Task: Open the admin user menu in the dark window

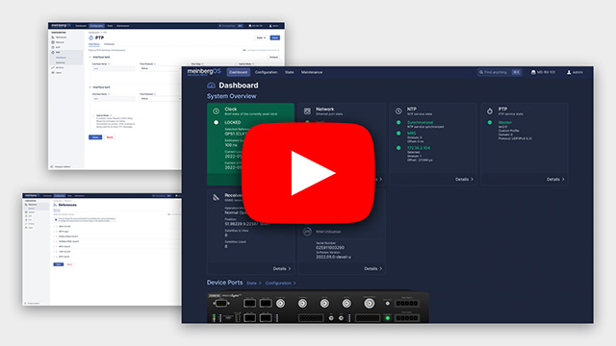Action: pyautogui.click(x=575, y=72)
